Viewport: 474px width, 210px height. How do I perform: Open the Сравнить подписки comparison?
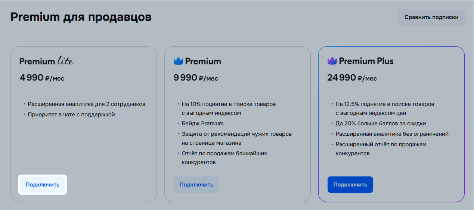click(x=431, y=17)
